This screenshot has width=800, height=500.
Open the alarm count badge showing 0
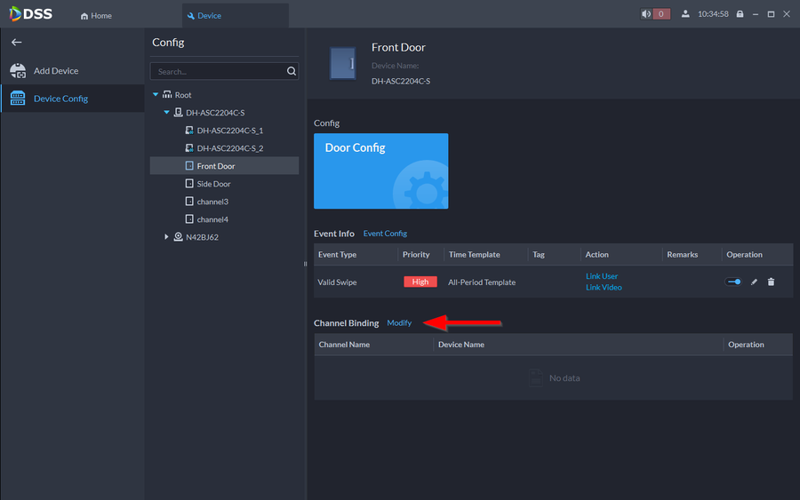pos(661,13)
